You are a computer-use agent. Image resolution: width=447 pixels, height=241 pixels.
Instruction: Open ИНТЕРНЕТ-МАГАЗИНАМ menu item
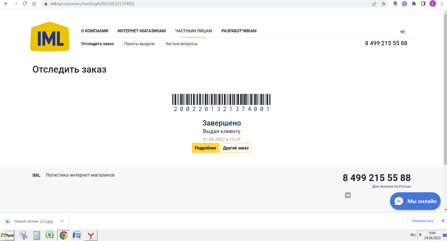[x=142, y=31]
